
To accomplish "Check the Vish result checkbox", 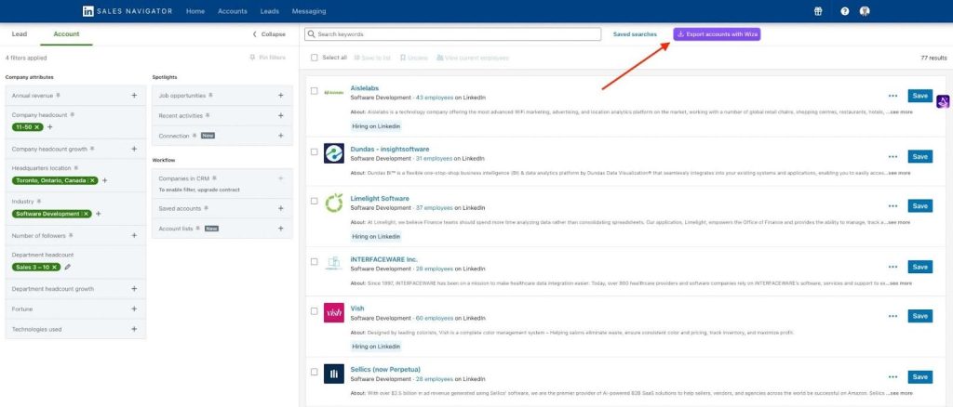I will tap(315, 311).
